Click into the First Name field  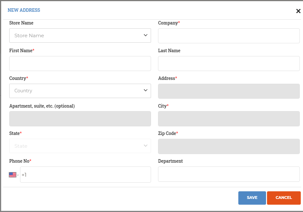point(80,64)
